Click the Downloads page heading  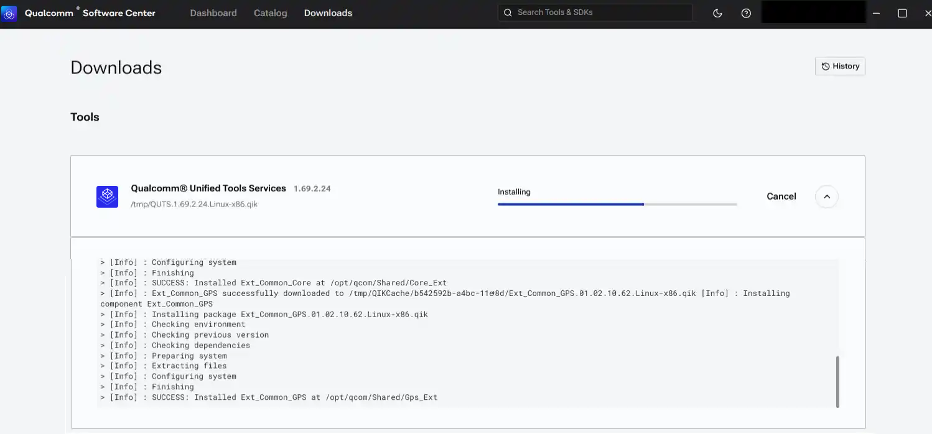(x=116, y=68)
